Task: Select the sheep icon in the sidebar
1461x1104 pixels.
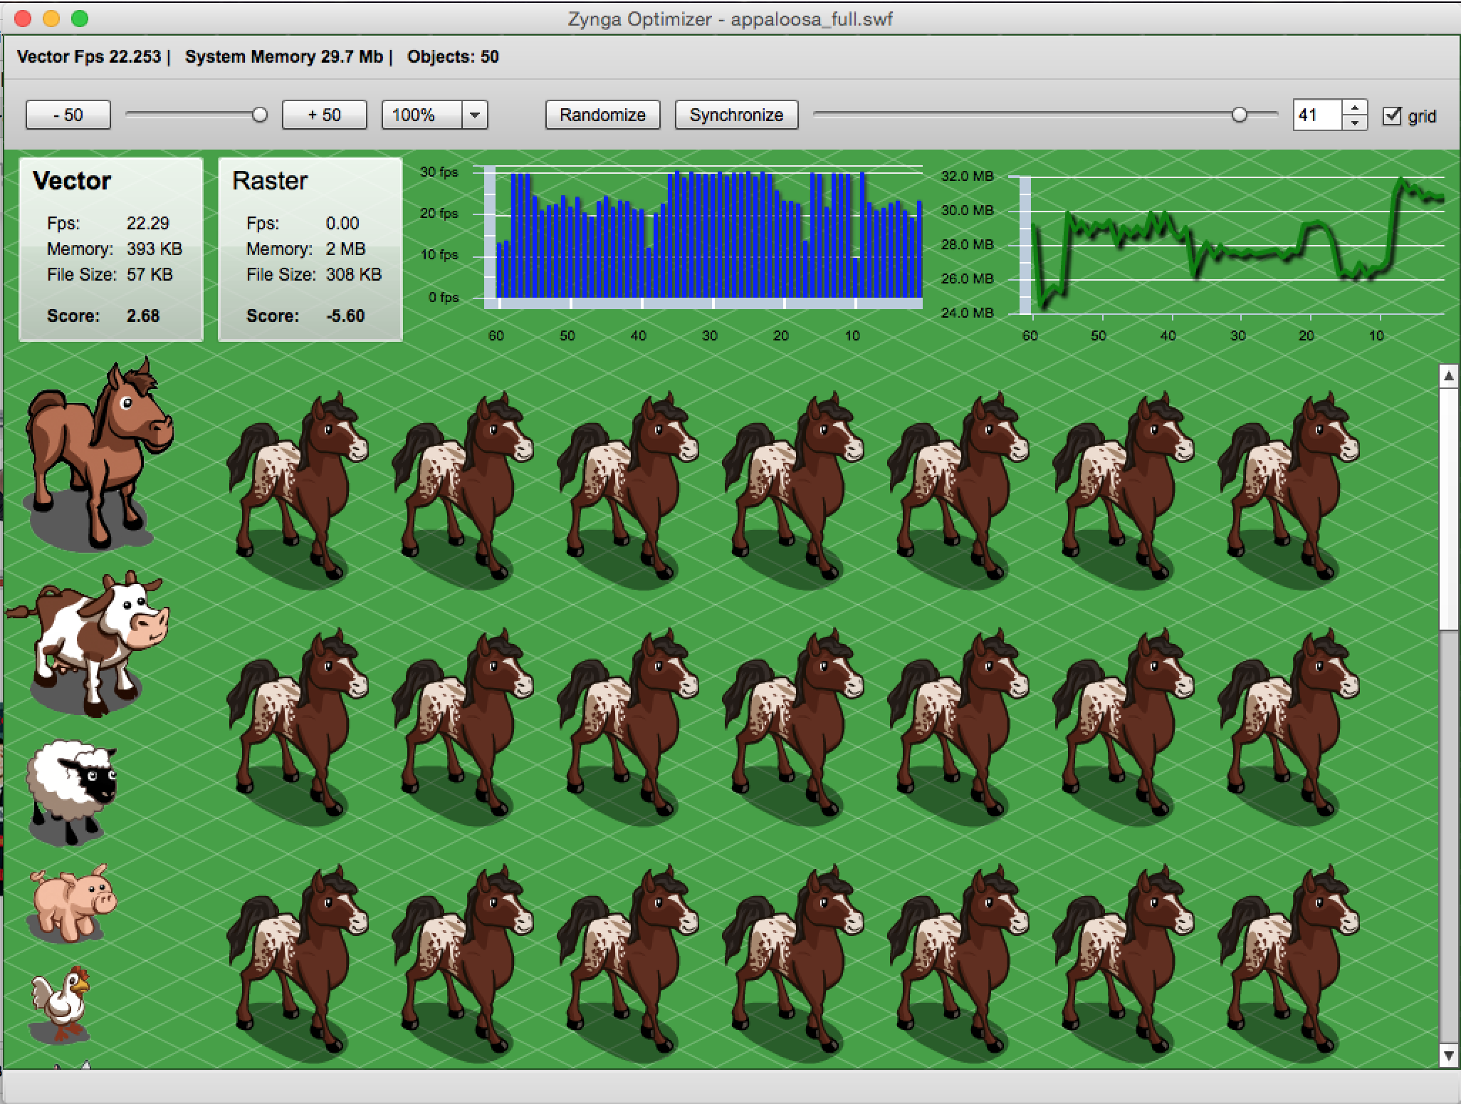Action: point(71,791)
